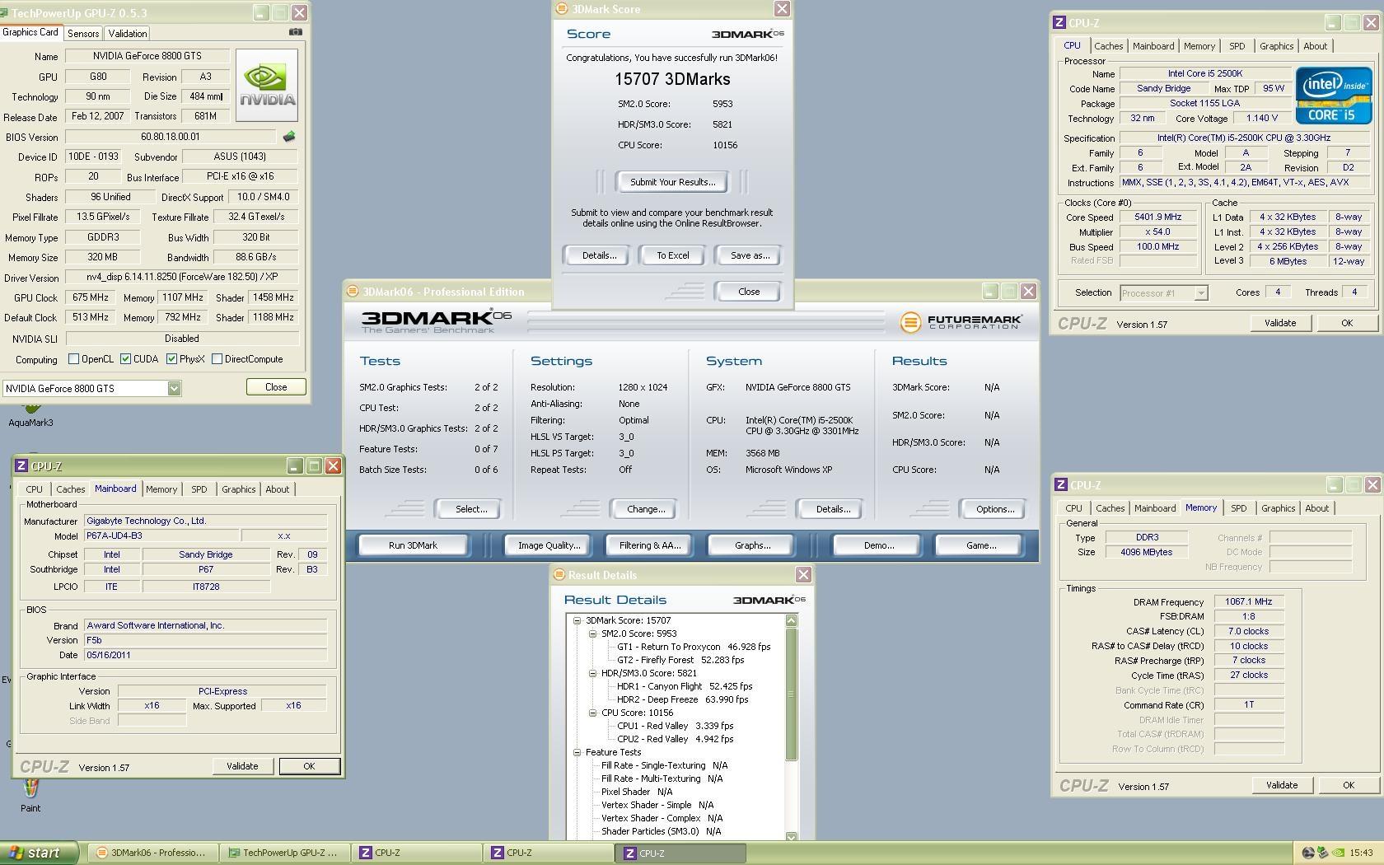1384x865 pixels.
Task: Click the CPU-Z Mainboard window title icon
Action: pyautogui.click(x=22, y=466)
